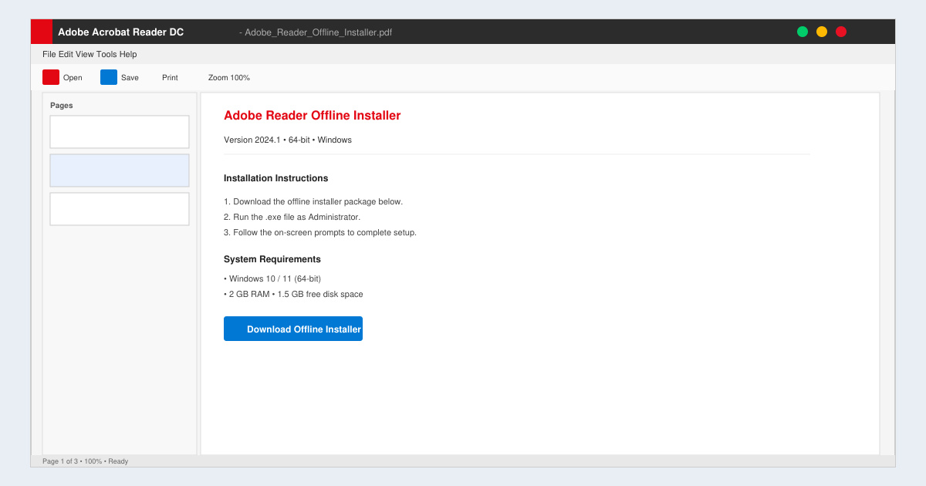Click the red Adobe logo in title bar
926x486 pixels.
42,32
